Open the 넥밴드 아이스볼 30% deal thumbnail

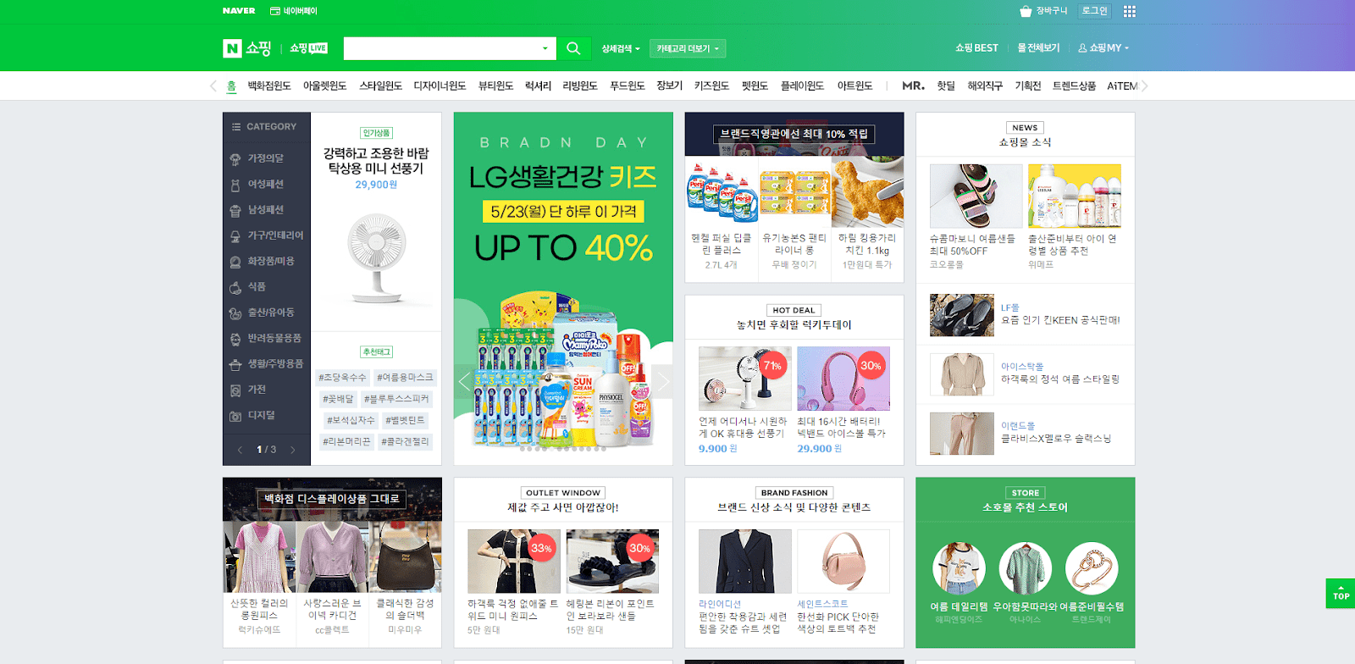point(843,379)
